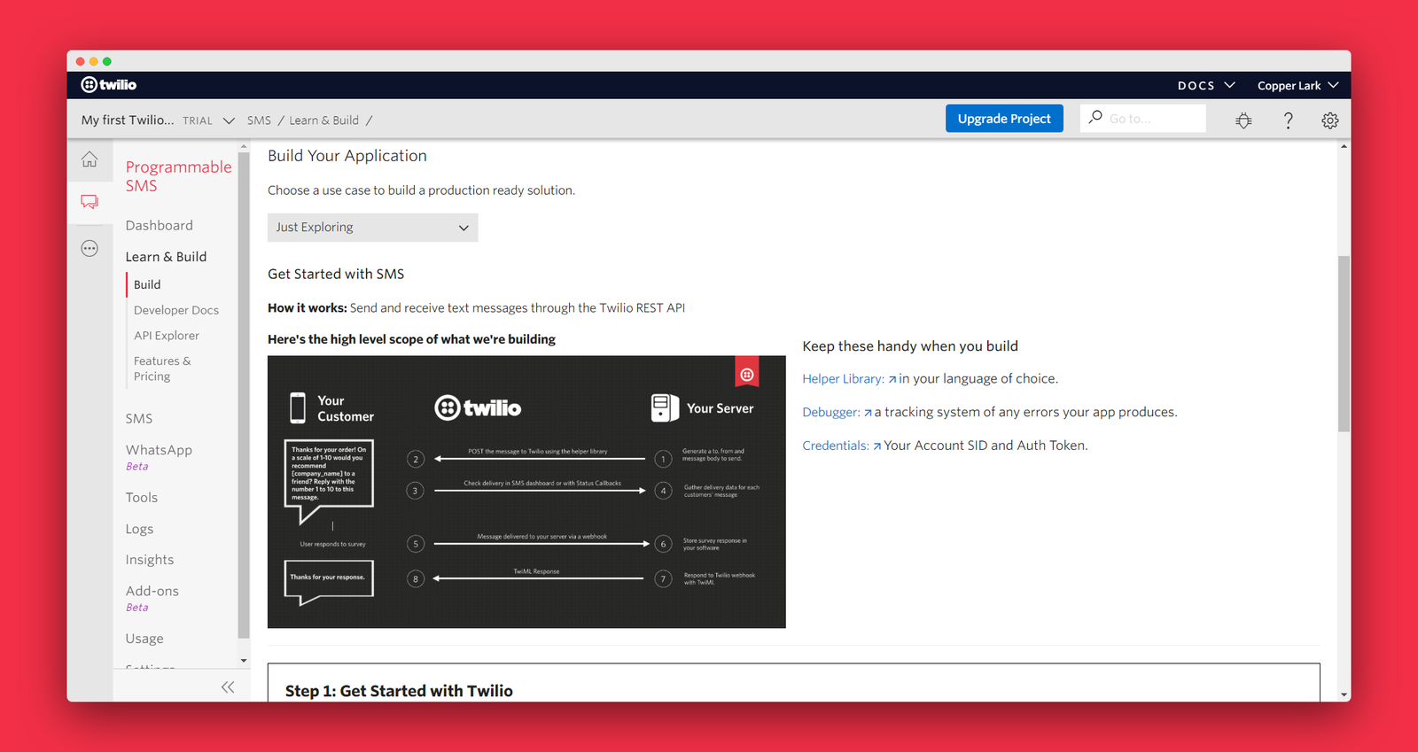Click "Step 1: Get Started with Twilio" heading
This screenshot has width=1418, height=752.
(x=399, y=691)
